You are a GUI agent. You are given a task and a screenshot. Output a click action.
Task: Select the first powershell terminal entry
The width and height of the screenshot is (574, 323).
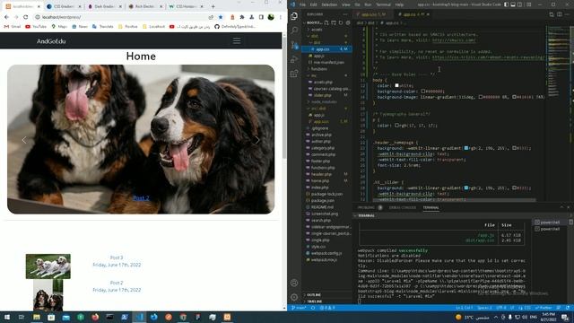549,223
